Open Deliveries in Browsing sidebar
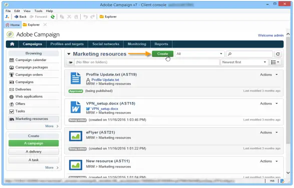Screen dimensions: 294x188 [x=34, y=89]
